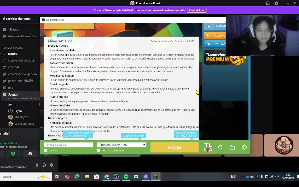
Task: Open the Último lanzamiento 1.21.8 version dropdown
Action: [122, 145]
